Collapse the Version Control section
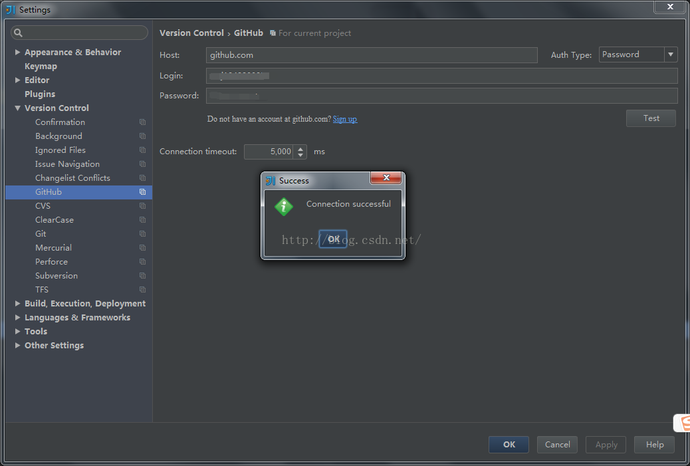Viewport: 690px width, 466px height. tap(17, 108)
